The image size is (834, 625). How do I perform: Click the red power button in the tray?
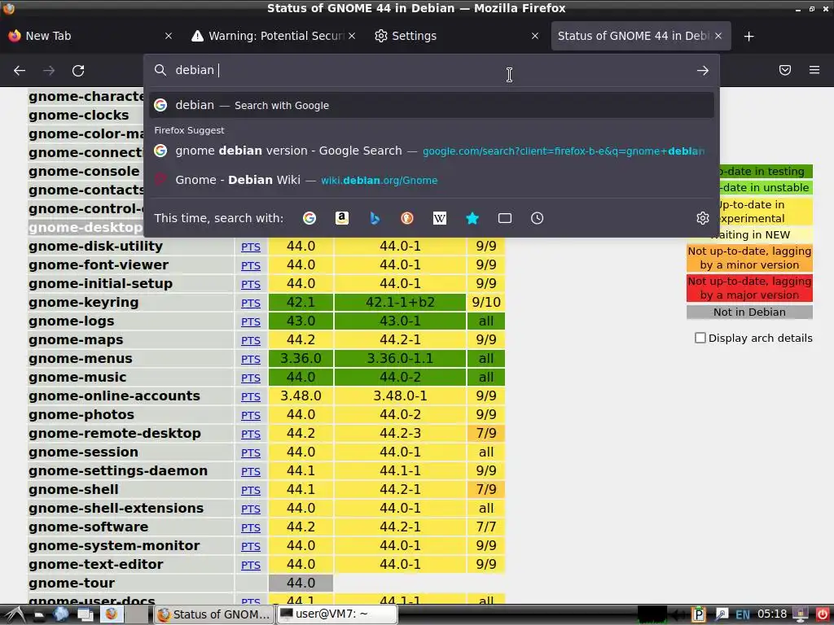click(x=823, y=614)
